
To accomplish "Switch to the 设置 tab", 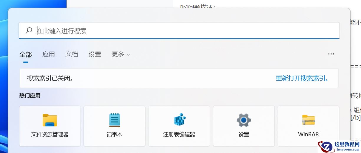I will (x=95, y=54).
